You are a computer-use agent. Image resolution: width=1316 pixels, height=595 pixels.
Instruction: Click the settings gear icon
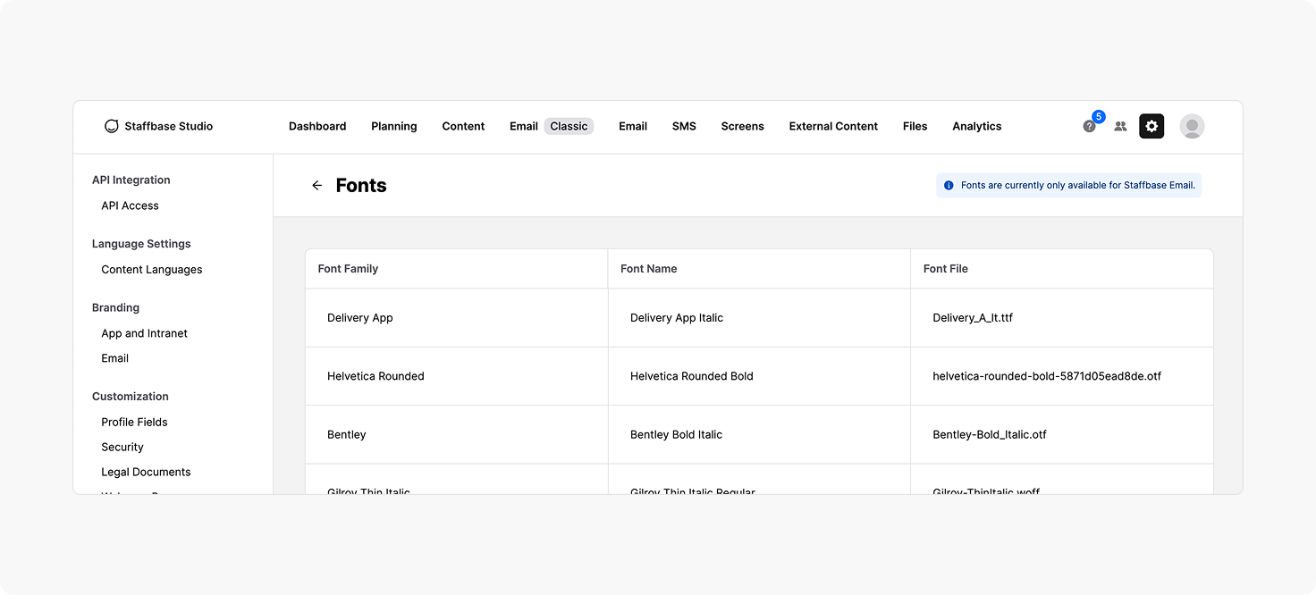pyautogui.click(x=1151, y=126)
